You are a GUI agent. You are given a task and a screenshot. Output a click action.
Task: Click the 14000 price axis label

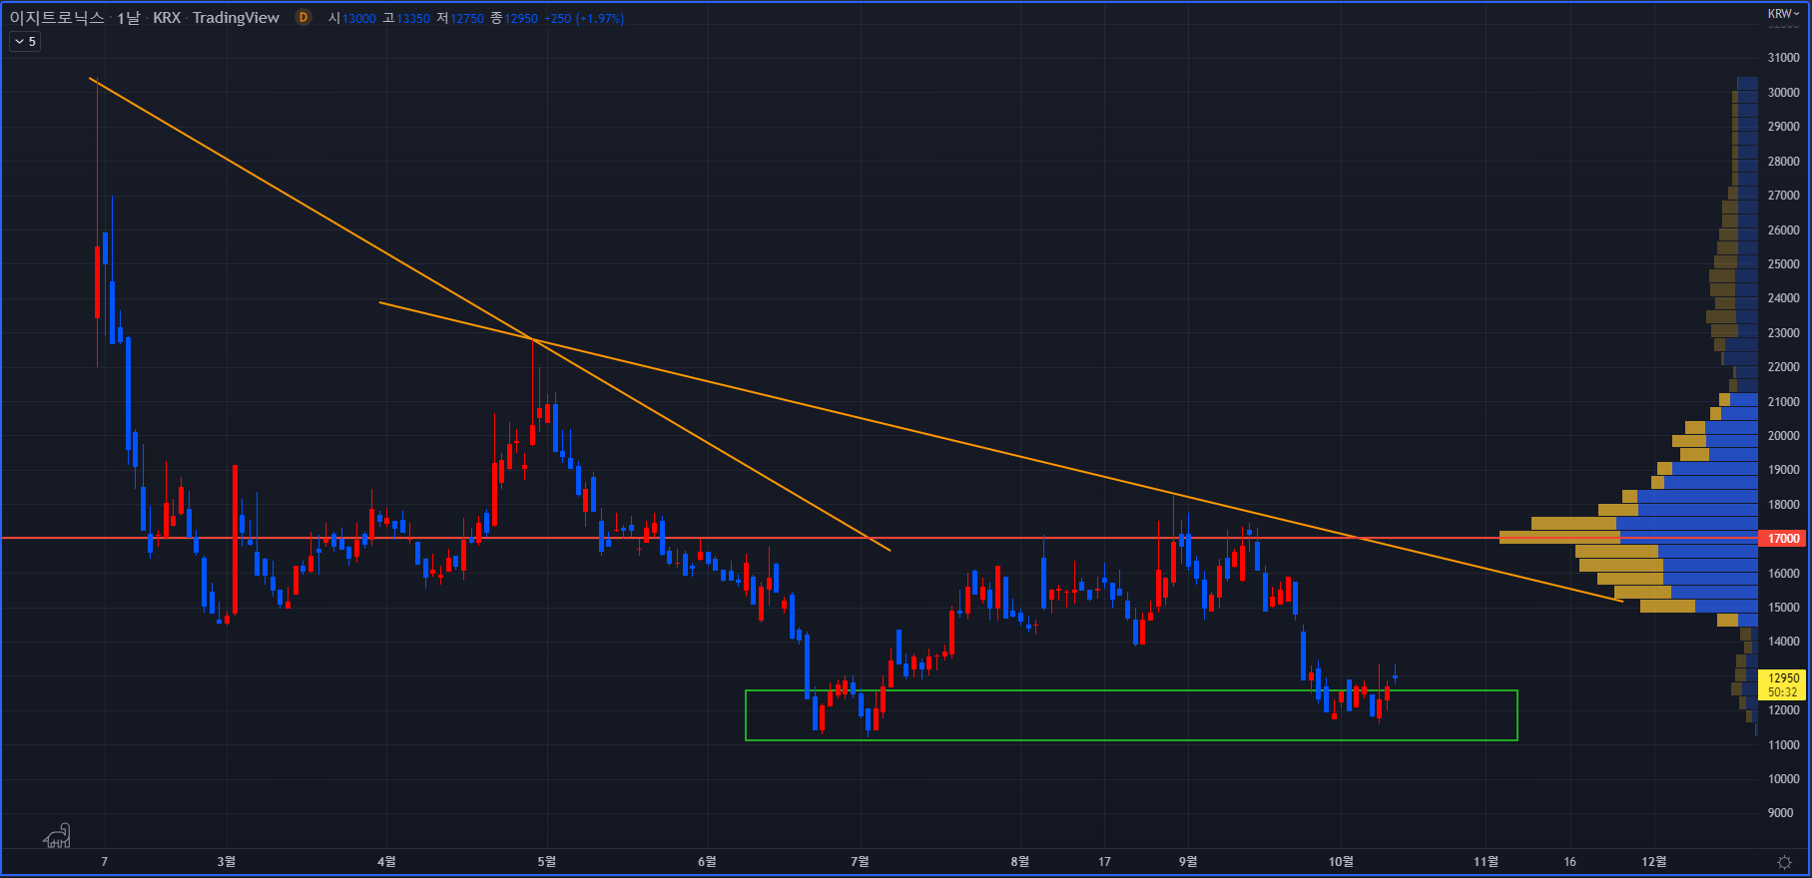[1783, 642]
